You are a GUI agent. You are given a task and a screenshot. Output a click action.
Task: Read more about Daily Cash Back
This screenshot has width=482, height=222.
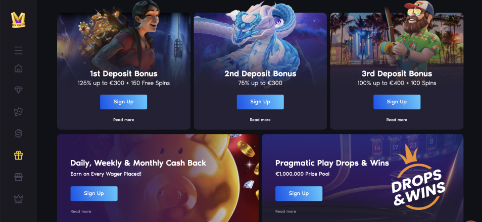pos(81,211)
